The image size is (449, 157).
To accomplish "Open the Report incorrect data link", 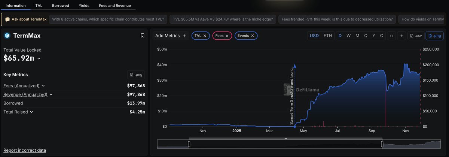I will 25,150.
